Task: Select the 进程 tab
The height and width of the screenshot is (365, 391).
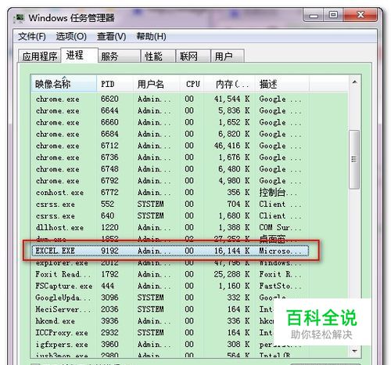Action: coord(79,55)
